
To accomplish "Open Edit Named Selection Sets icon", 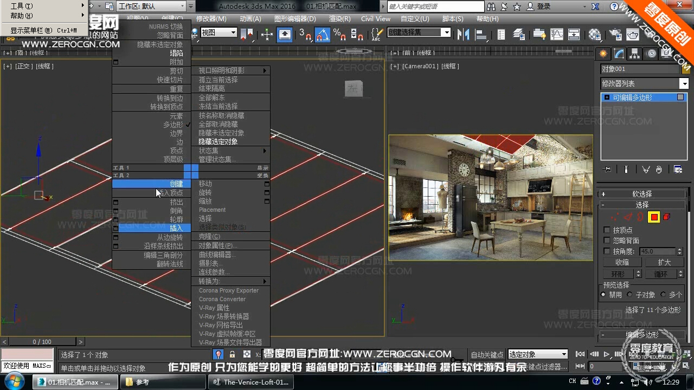I will click(376, 34).
